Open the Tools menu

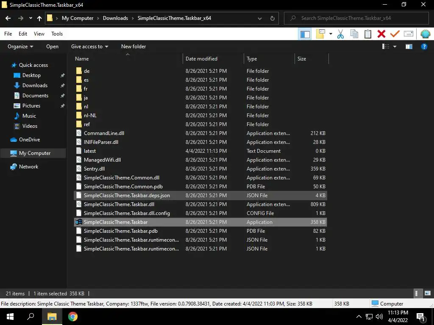pyautogui.click(x=57, y=34)
